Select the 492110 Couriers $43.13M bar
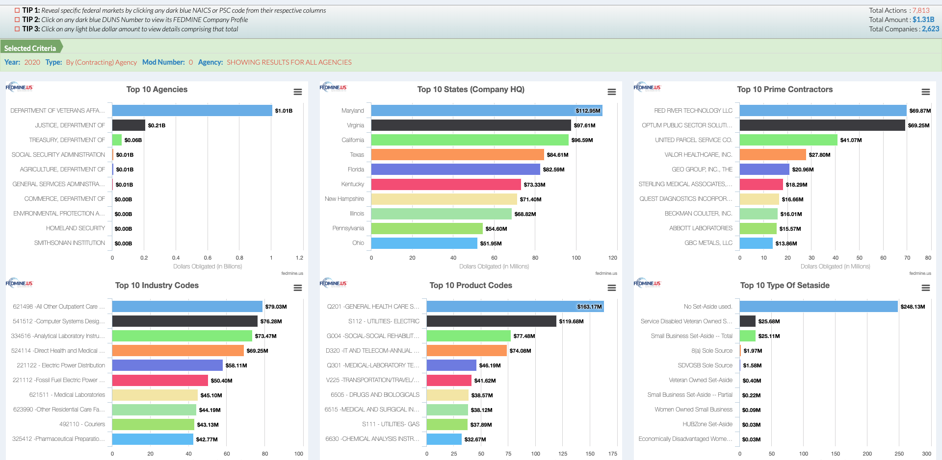 [153, 424]
